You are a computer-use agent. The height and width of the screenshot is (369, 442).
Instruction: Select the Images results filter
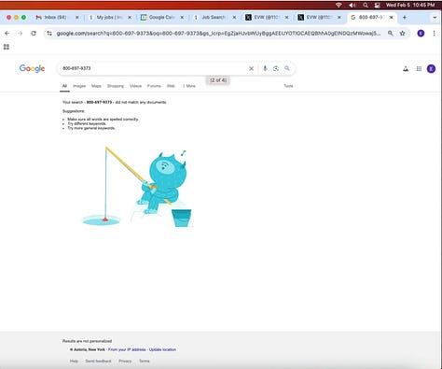click(79, 86)
